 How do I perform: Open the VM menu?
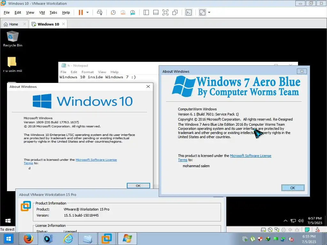pyautogui.click(x=42, y=12)
